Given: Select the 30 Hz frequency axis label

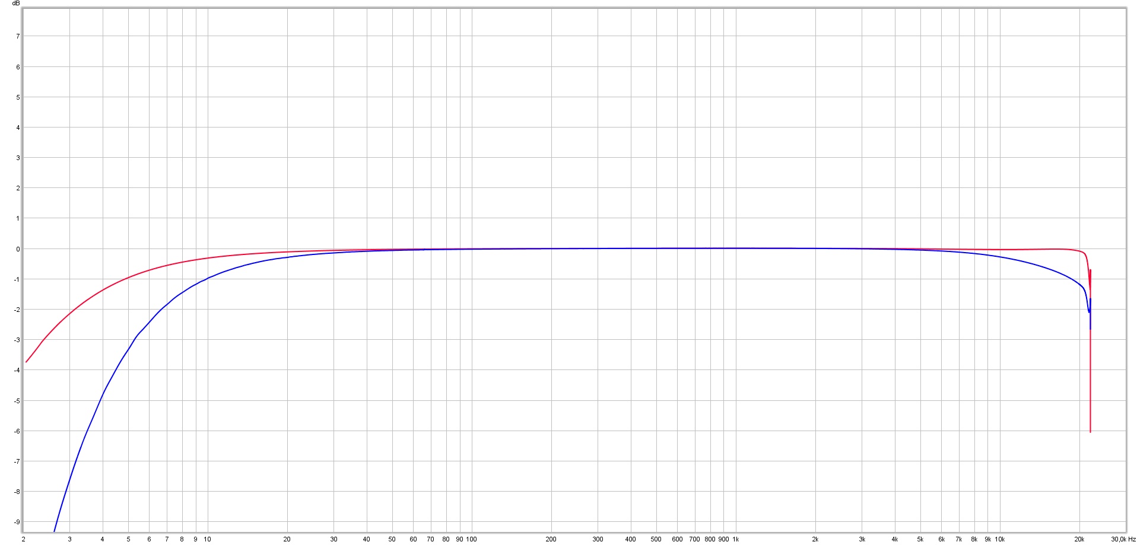Looking at the screenshot, I should [x=334, y=539].
